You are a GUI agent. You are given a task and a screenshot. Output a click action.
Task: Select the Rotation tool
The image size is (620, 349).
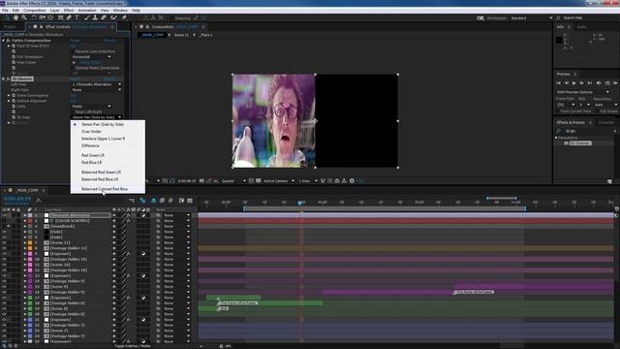click(35, 17)
